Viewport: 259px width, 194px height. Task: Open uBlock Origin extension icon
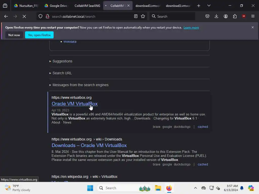click(244, 16)
